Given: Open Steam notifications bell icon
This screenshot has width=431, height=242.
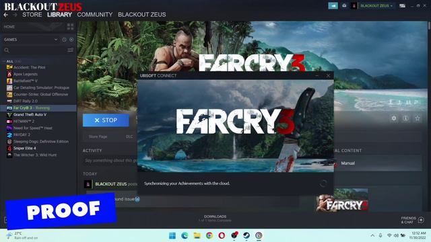Looking at the screenshot, I should coord(344,6).
